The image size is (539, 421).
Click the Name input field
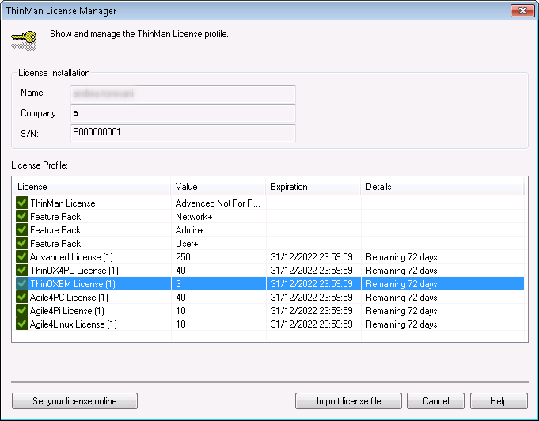click(183, 94)
